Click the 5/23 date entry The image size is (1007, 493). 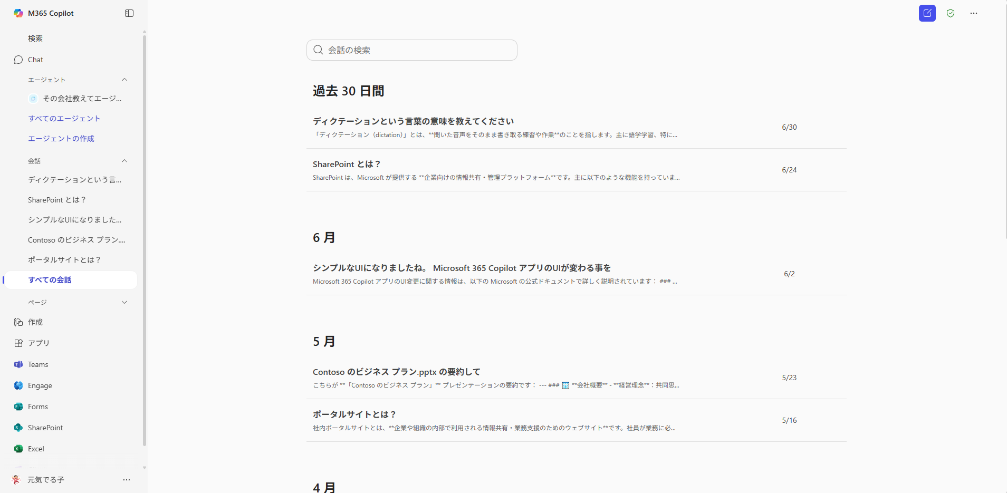pos(789,378)
